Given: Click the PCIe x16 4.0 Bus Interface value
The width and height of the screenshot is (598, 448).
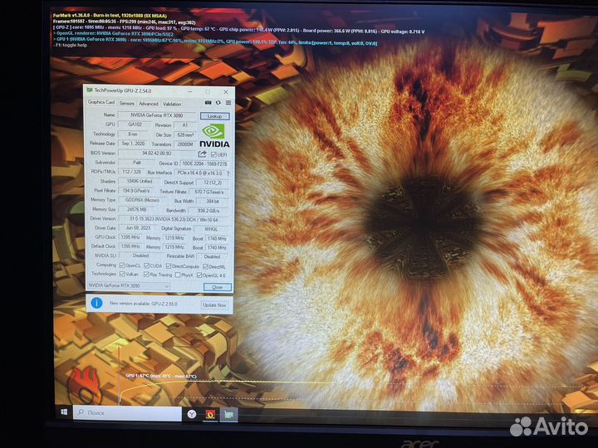Looking at the screenshot, I should coord(199,173).
